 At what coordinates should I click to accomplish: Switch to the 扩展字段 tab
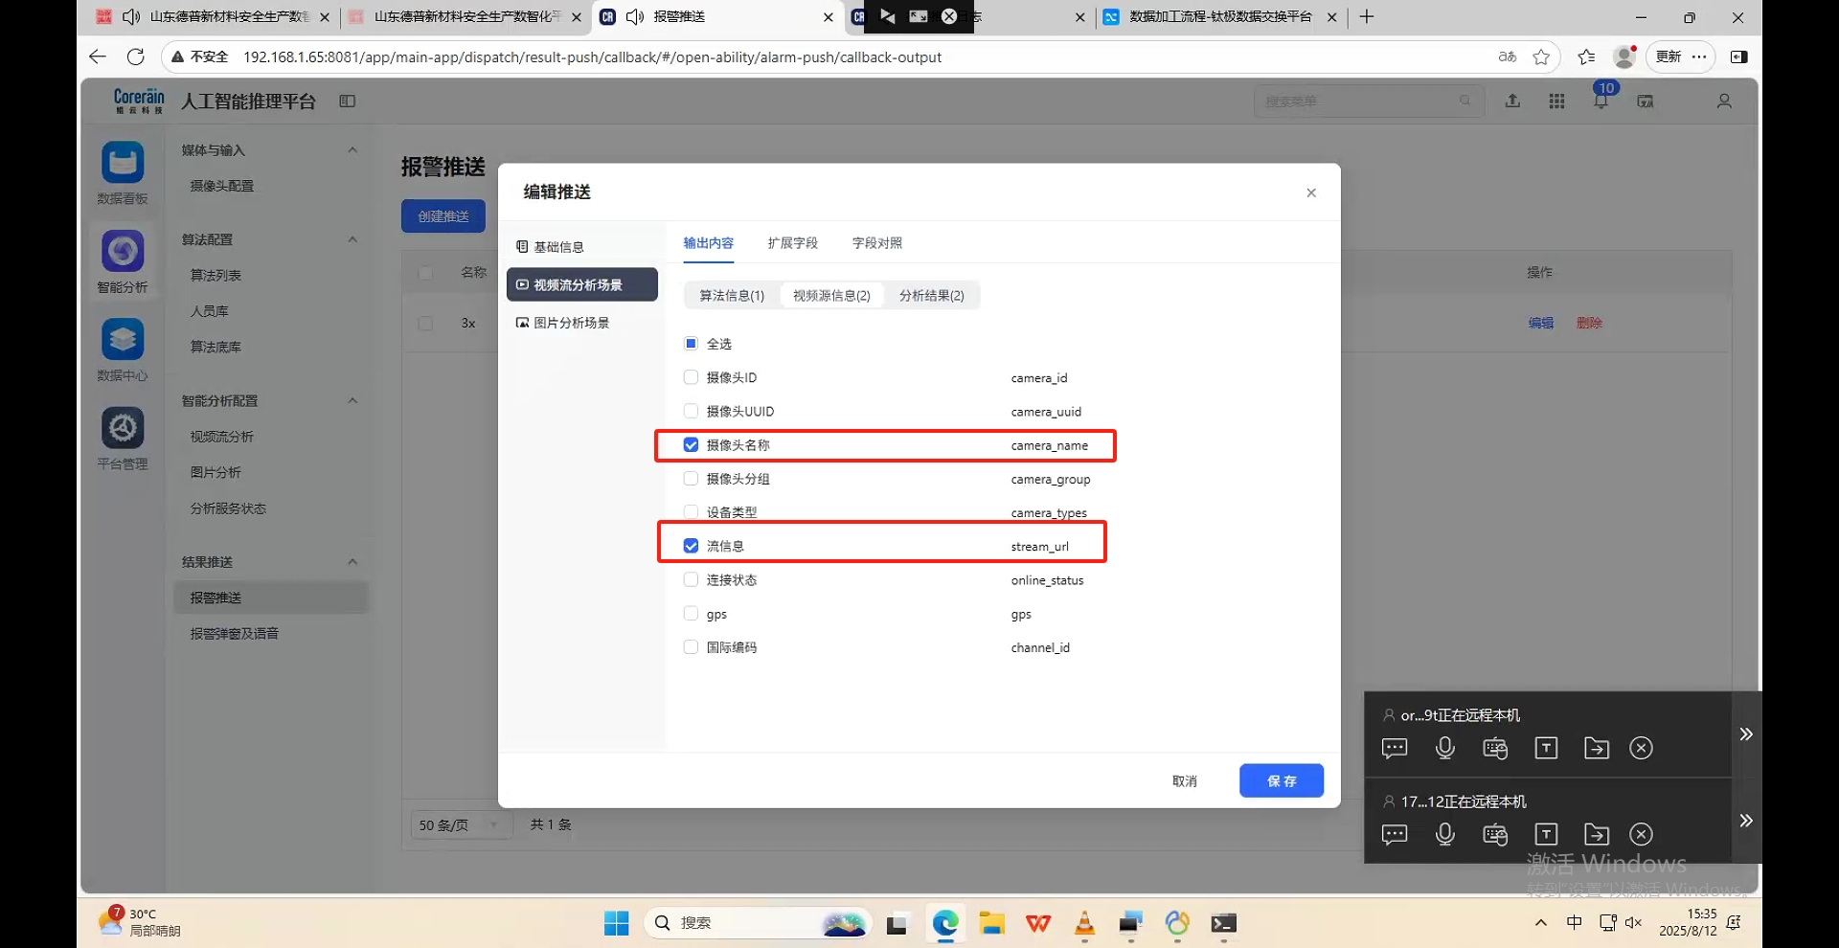pyautogui.click(x=793, y=243)
